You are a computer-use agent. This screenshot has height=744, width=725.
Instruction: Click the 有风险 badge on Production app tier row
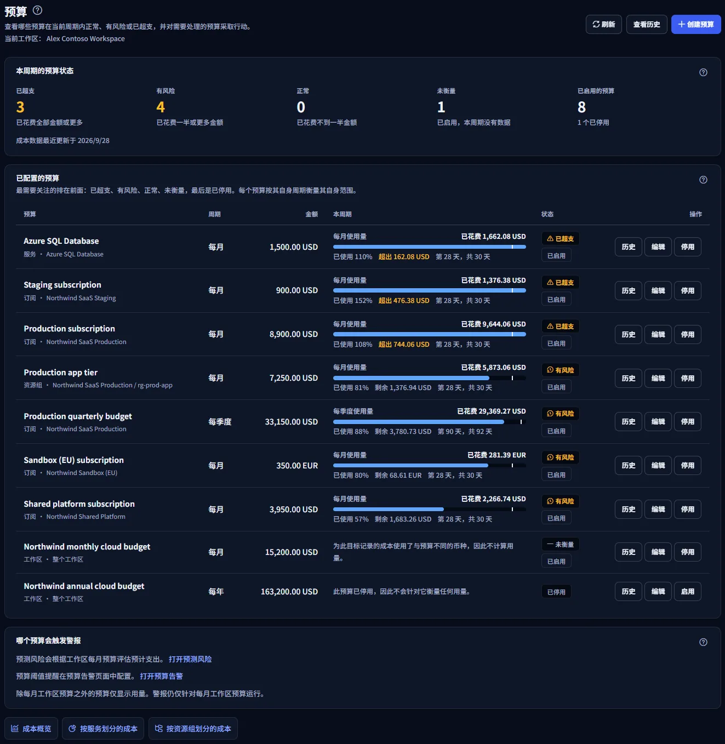click(561, 370)
